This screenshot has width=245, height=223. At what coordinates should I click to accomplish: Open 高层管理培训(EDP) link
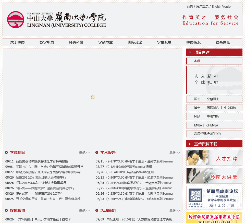(207, 134)
